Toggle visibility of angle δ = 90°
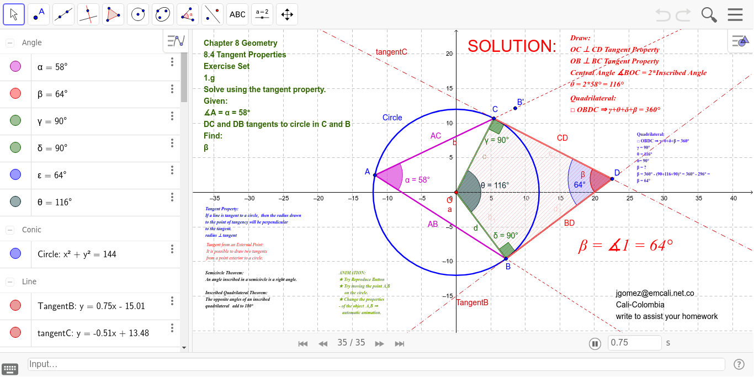Screen dimensions: 754x377 pyautogui.click(x=15, y=147)
